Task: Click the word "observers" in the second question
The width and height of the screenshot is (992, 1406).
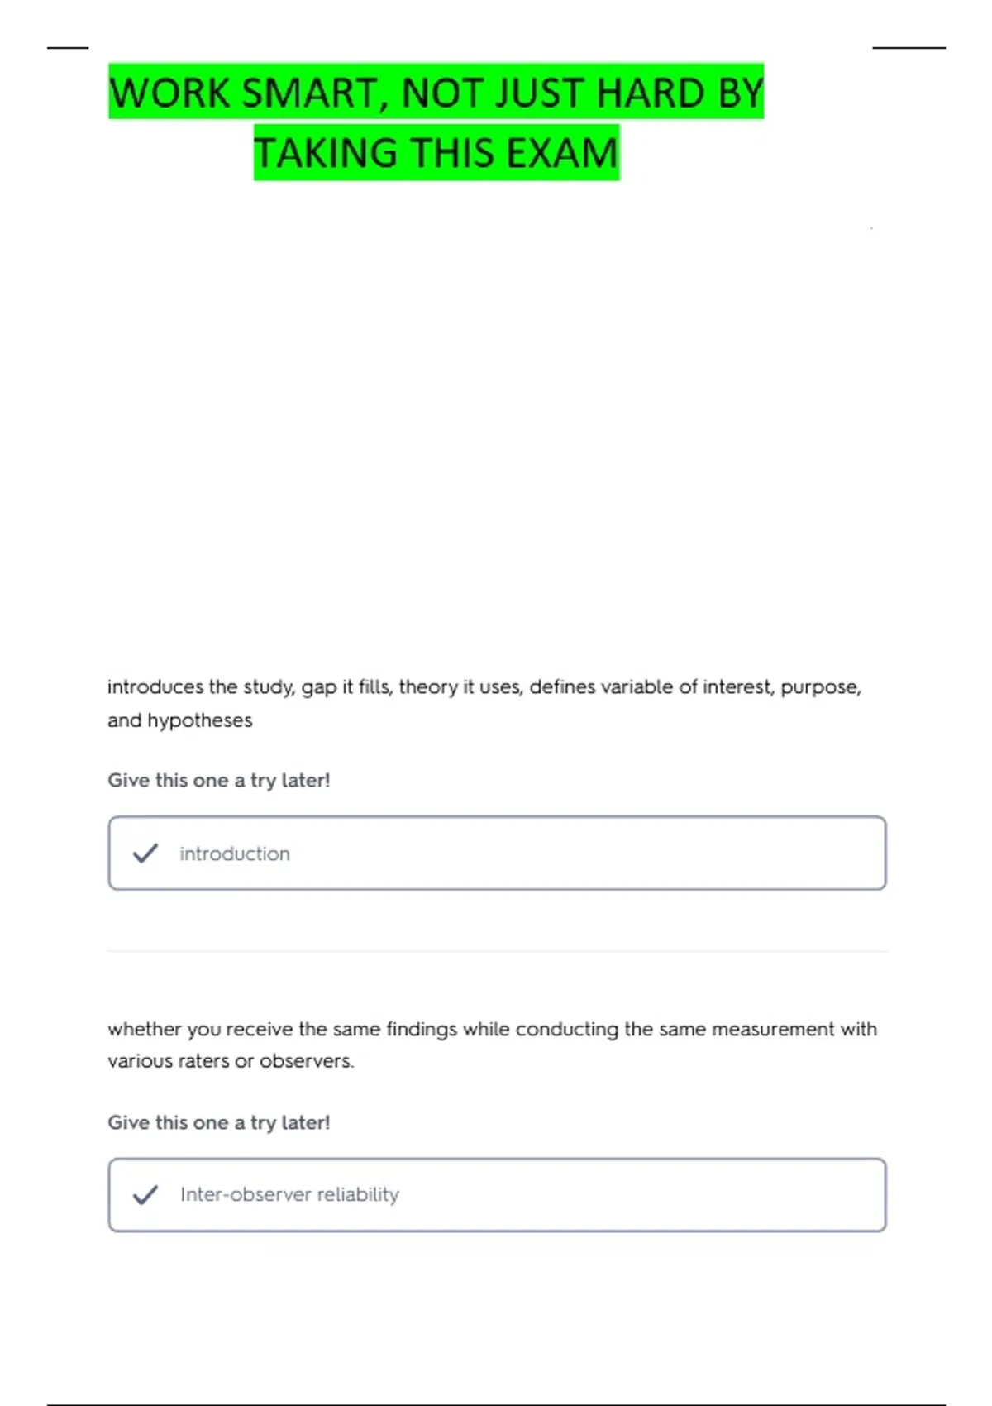Action: 306,1061
